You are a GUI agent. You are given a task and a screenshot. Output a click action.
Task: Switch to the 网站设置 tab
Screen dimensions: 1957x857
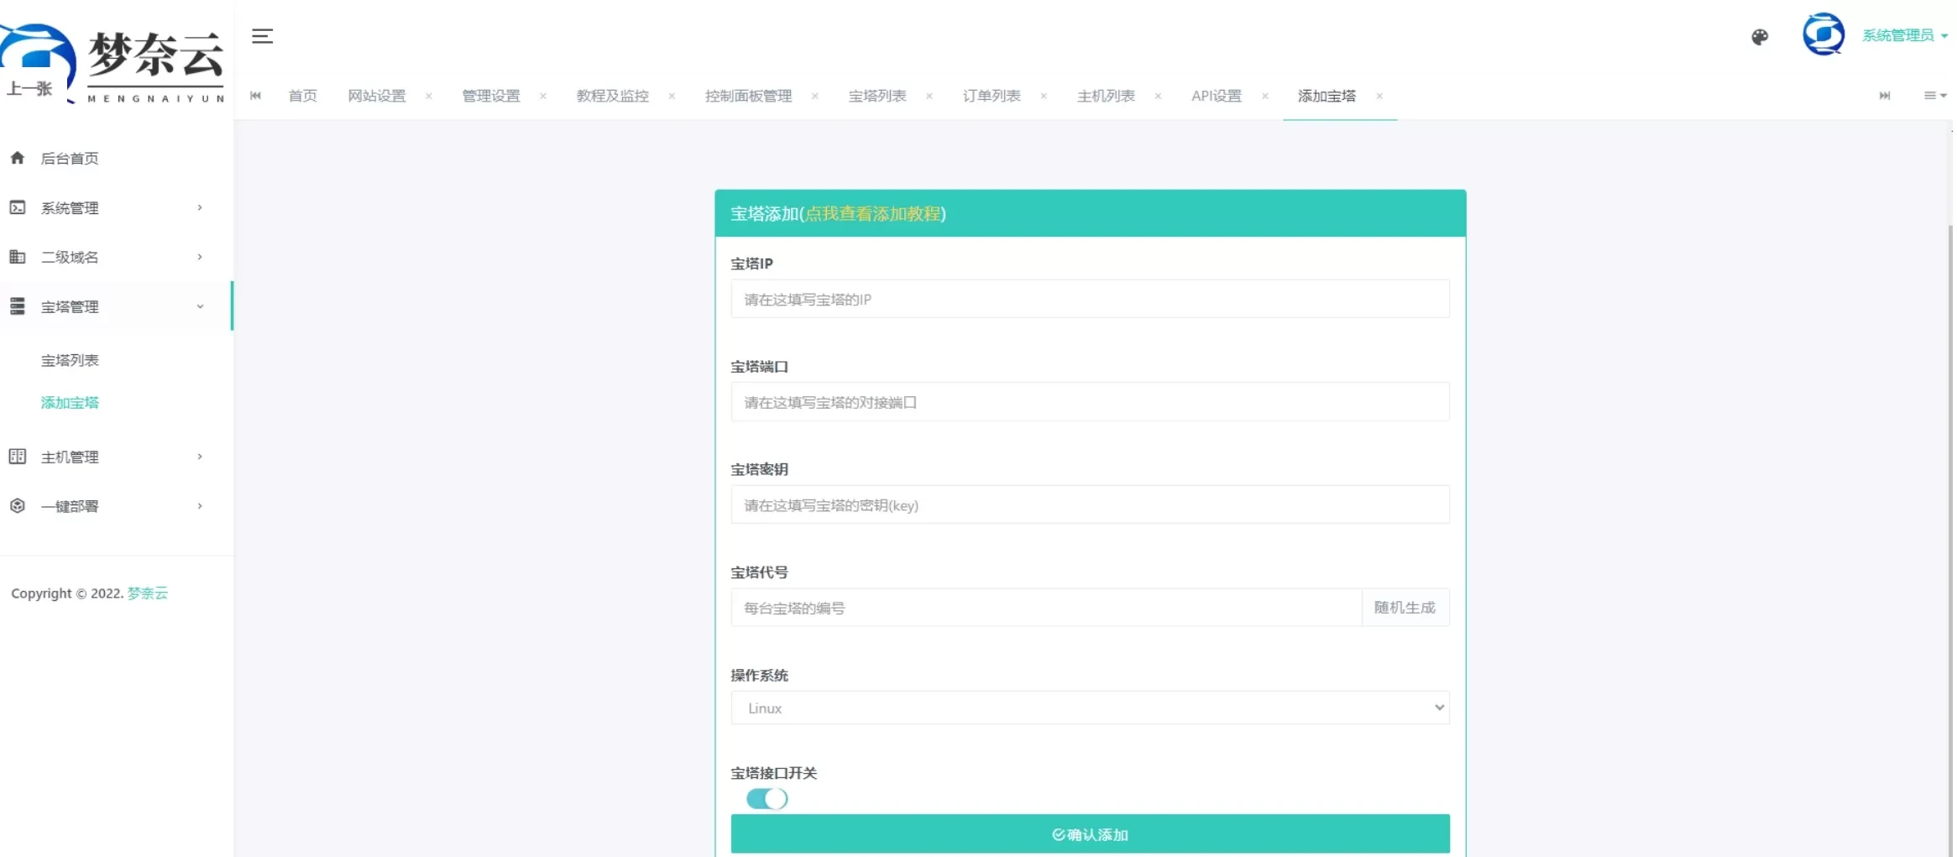coord(377,96)
